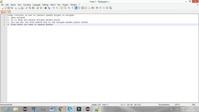Click the 'Go to Help and select' line

pos(34,20)
